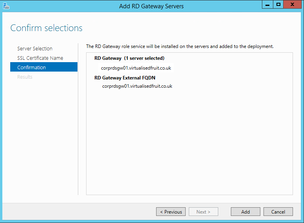Screen dimensions: 304x223
Task: Click empty space in the selections list box
Action: click(x=189, y=149)
